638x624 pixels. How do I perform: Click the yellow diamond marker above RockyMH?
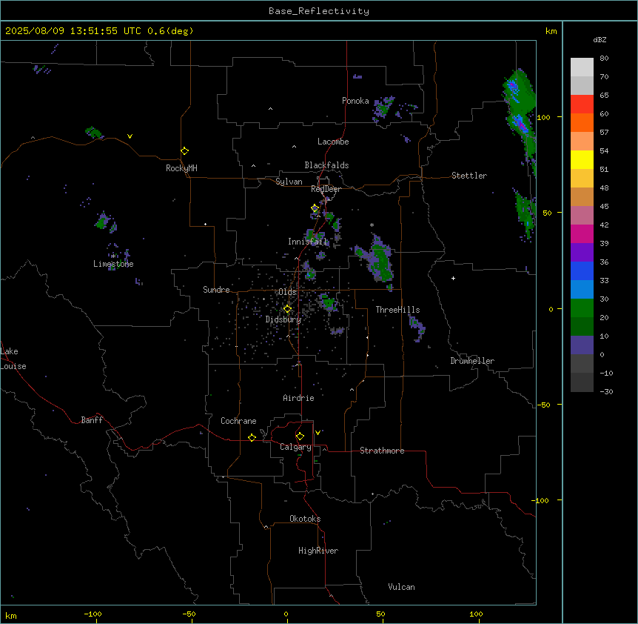[x=184, y=151]
